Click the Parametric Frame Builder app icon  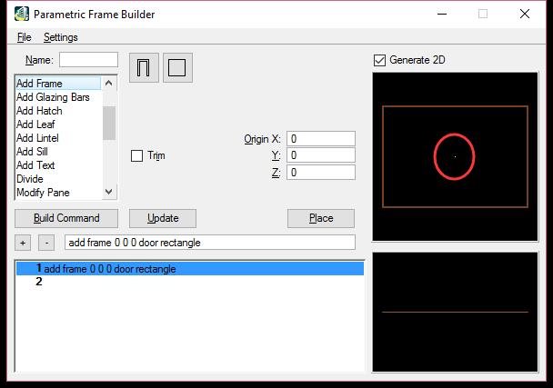pos(22,15)
